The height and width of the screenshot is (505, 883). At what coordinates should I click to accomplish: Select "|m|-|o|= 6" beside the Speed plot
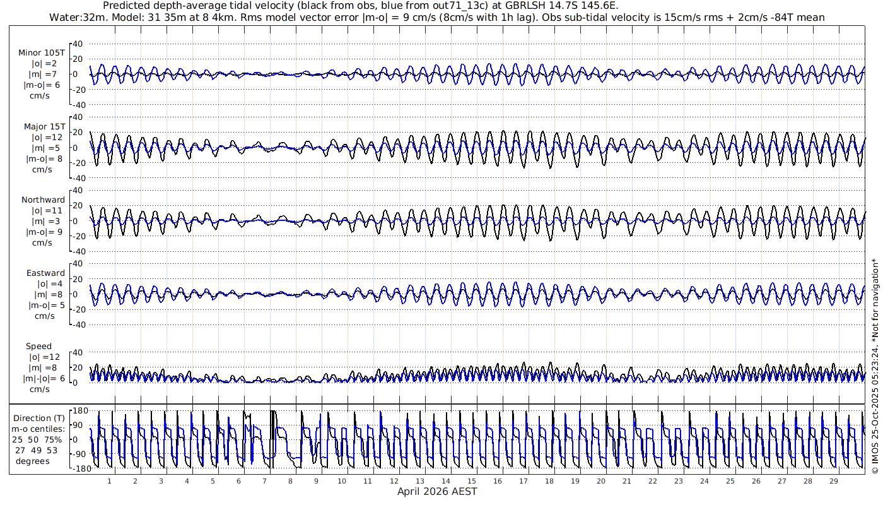(x=44, y=379)
